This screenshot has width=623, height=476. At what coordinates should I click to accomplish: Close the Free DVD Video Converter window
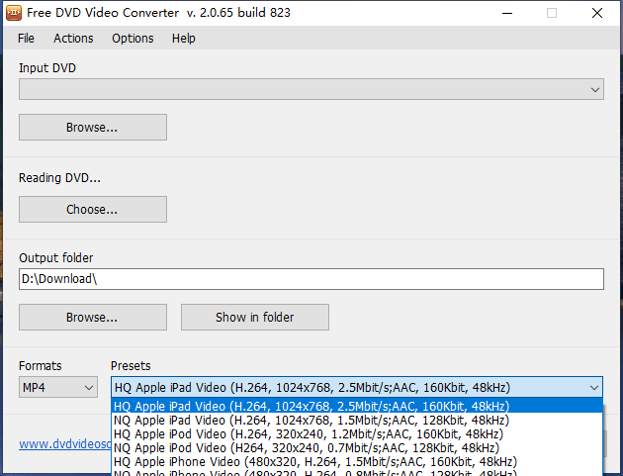[596, 13]
